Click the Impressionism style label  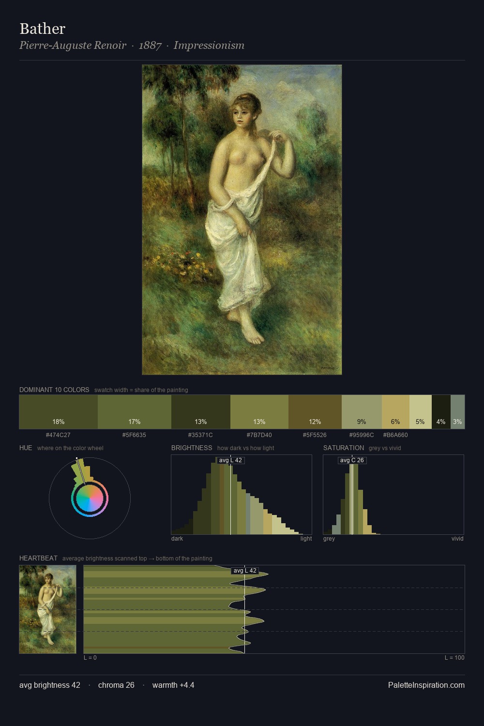[x=209, y=45]
